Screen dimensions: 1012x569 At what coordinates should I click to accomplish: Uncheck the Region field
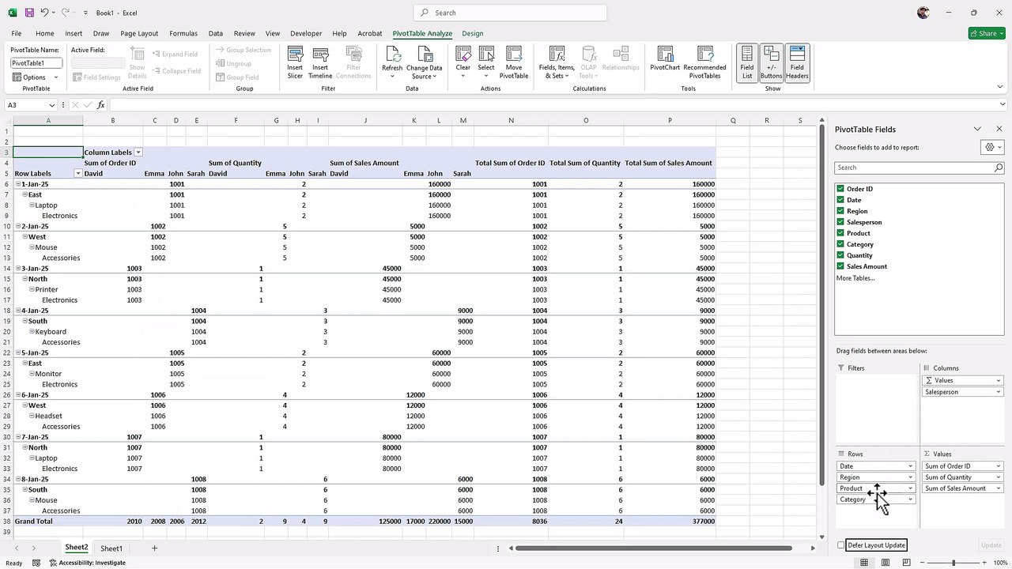tap(840, 211)
